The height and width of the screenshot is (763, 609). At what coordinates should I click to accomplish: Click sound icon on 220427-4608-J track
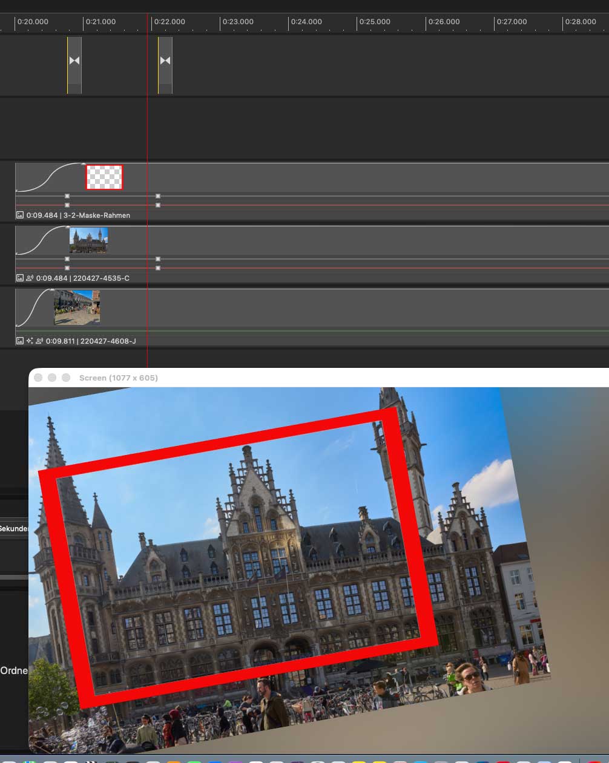click(x=39, y=341)
